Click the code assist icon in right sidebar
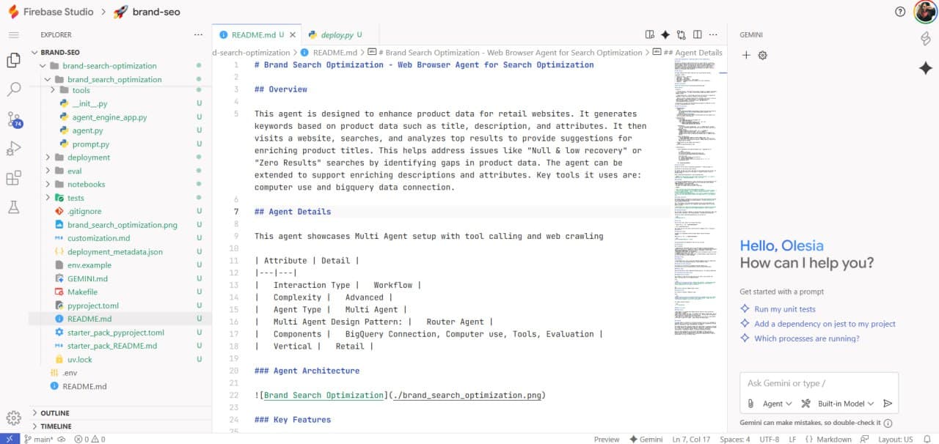The height and width of the screenshot is (444, 939). tap(925, 40)
